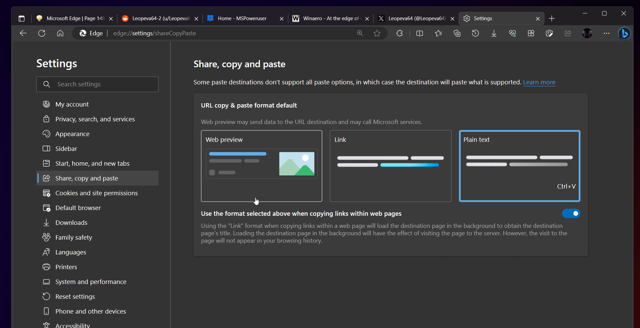Screen dimensions: 640x328
Task: Click the Edge site identity button
Action: pyautogui.click(x=91, y=33)
